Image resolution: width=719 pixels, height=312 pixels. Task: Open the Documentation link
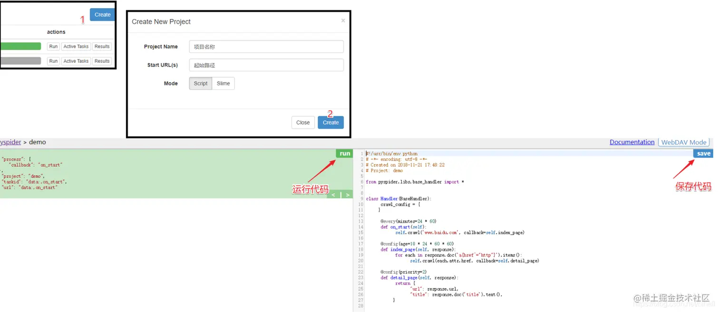point(632,142)
